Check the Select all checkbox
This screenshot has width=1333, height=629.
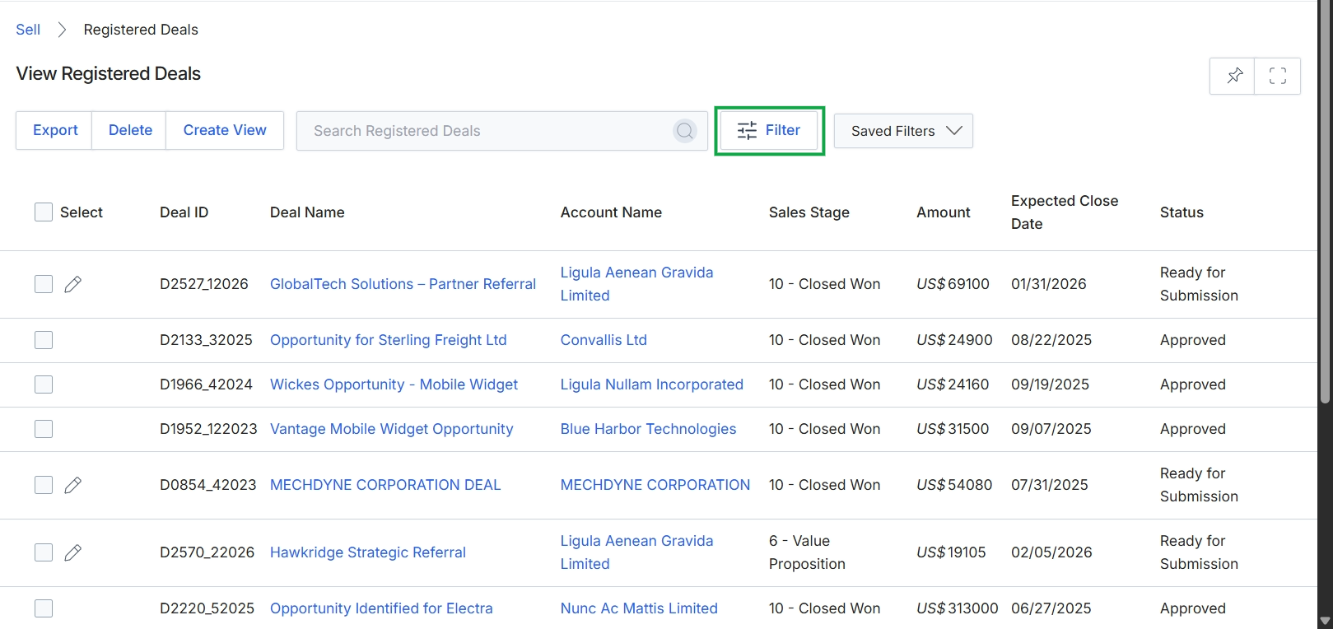44,212
